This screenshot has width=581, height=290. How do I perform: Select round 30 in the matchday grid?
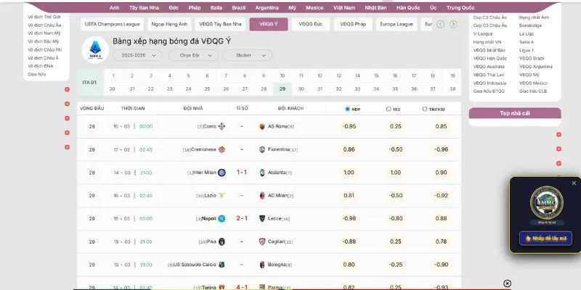click(301, 88)
